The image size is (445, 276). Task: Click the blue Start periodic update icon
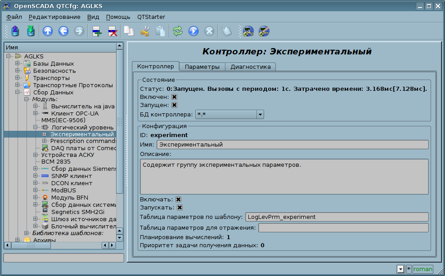[x=193, y=31]
